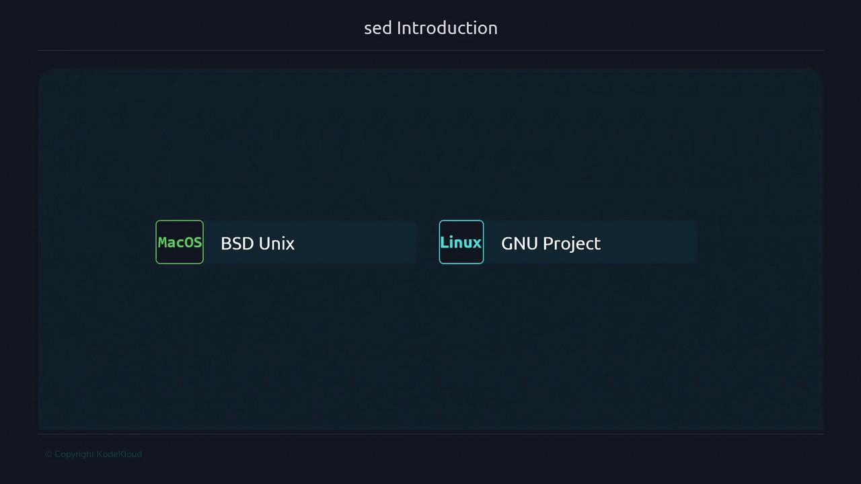Screen dimensions: 861x484
Task: Click the word "BSD" beside the MacOS badge
Action: [x=236, y=243]
